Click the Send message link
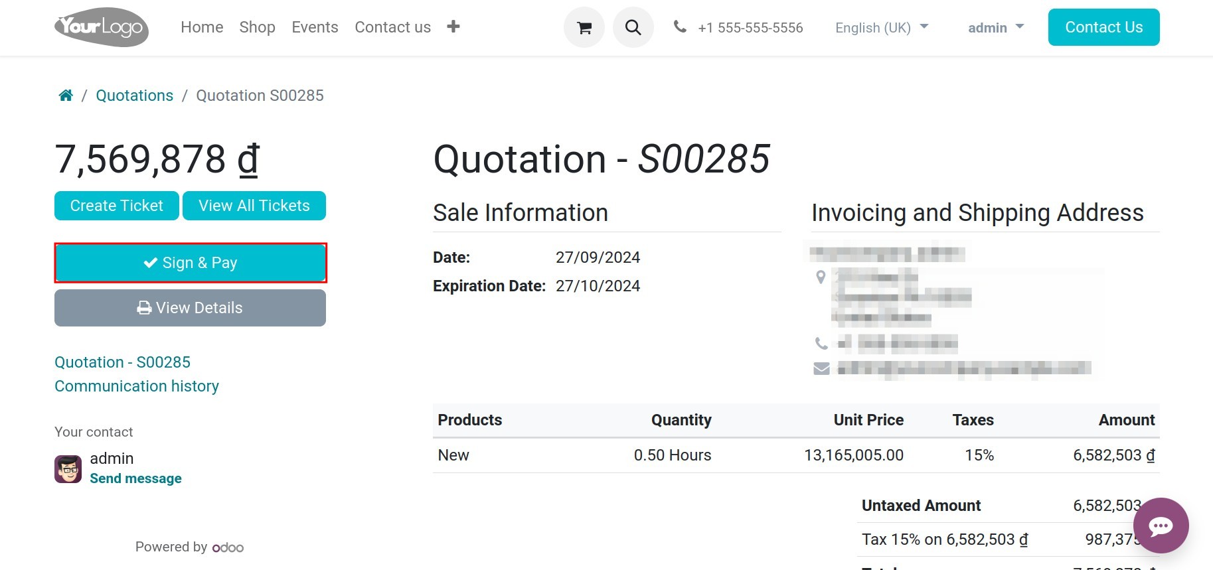The height and width of the screenshot is (570, 1213). pyautogui.click(x=135, y=478)
